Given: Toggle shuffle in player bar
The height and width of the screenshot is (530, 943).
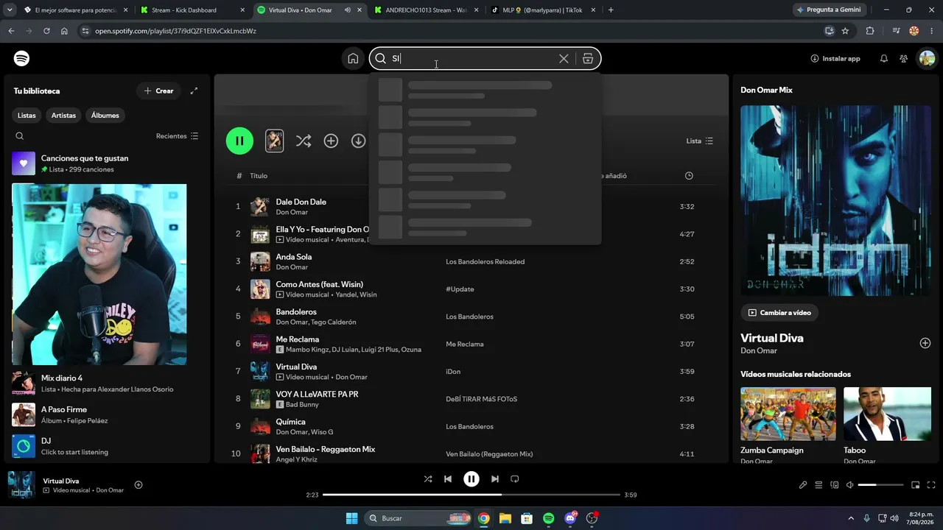Looking at the screenshot, I should click(x=428, y=479).
